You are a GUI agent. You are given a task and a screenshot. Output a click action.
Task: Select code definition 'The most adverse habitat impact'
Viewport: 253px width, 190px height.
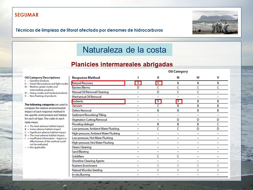tap(47, 135)
